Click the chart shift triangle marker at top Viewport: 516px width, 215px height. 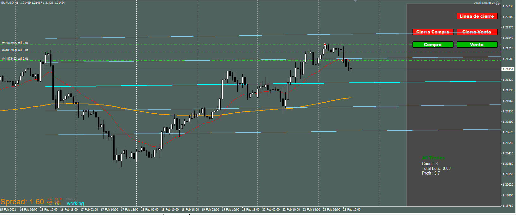(356, 1)
